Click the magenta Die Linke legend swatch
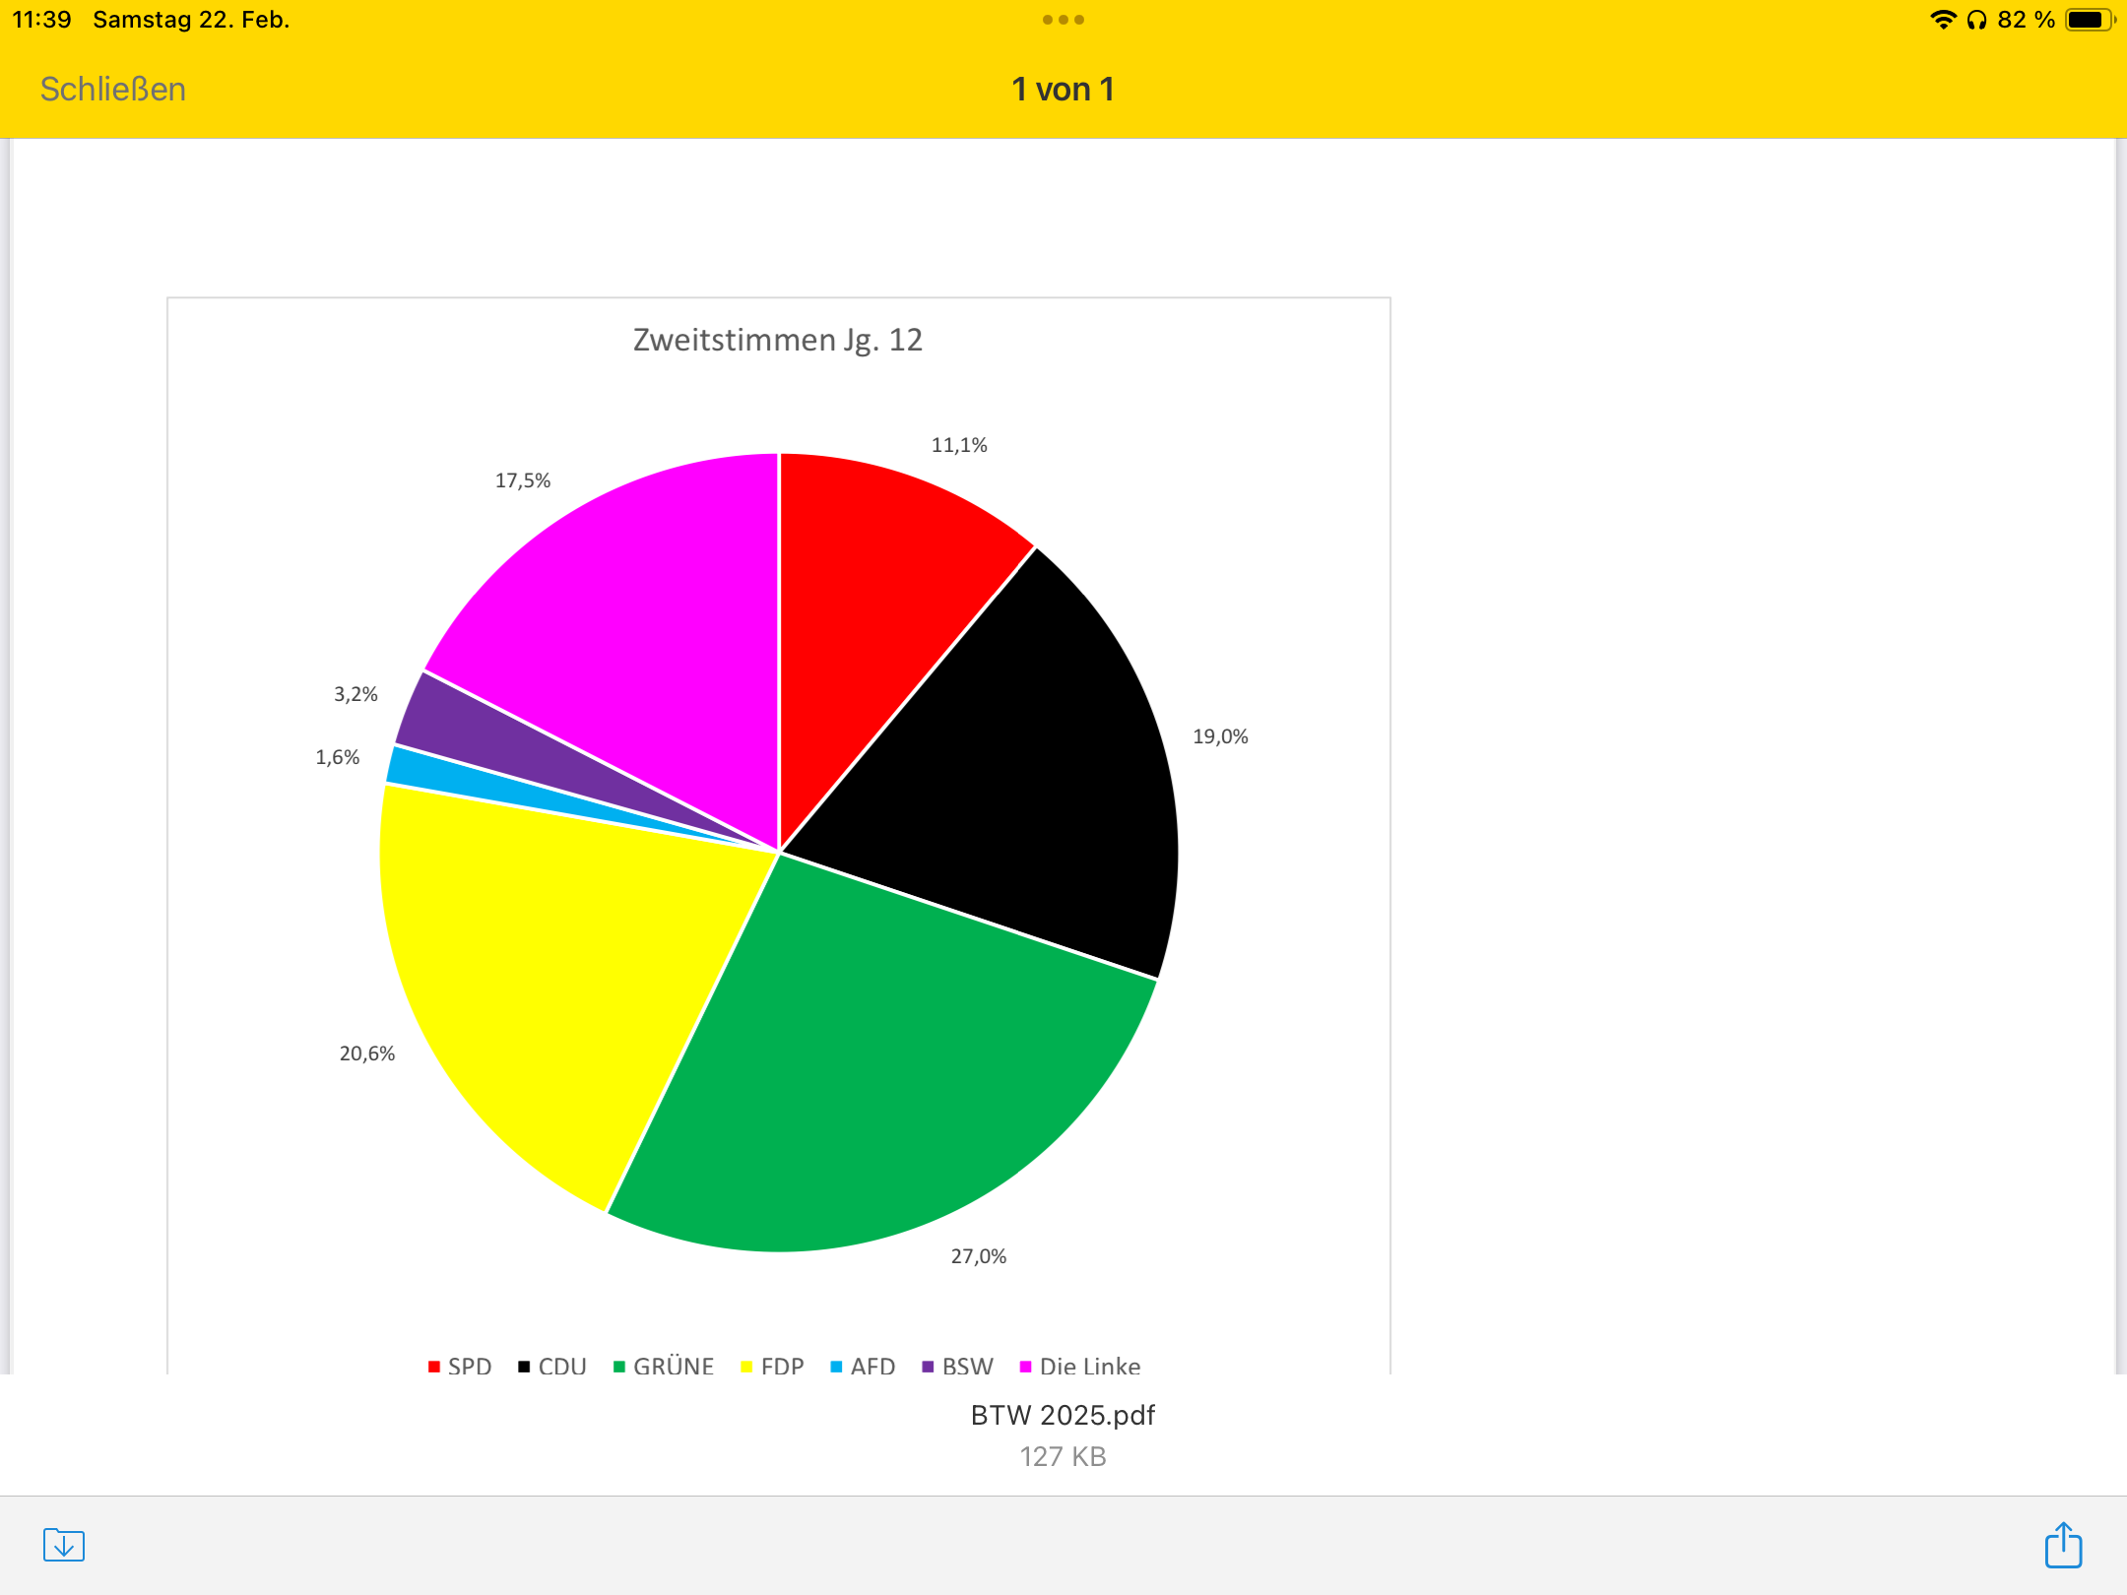The width and height of the screenshot is (2127, 1595). (x=1025, y=1367)
